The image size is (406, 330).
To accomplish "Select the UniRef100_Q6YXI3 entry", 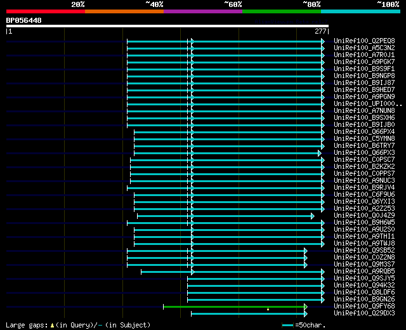I will [364, 202].
